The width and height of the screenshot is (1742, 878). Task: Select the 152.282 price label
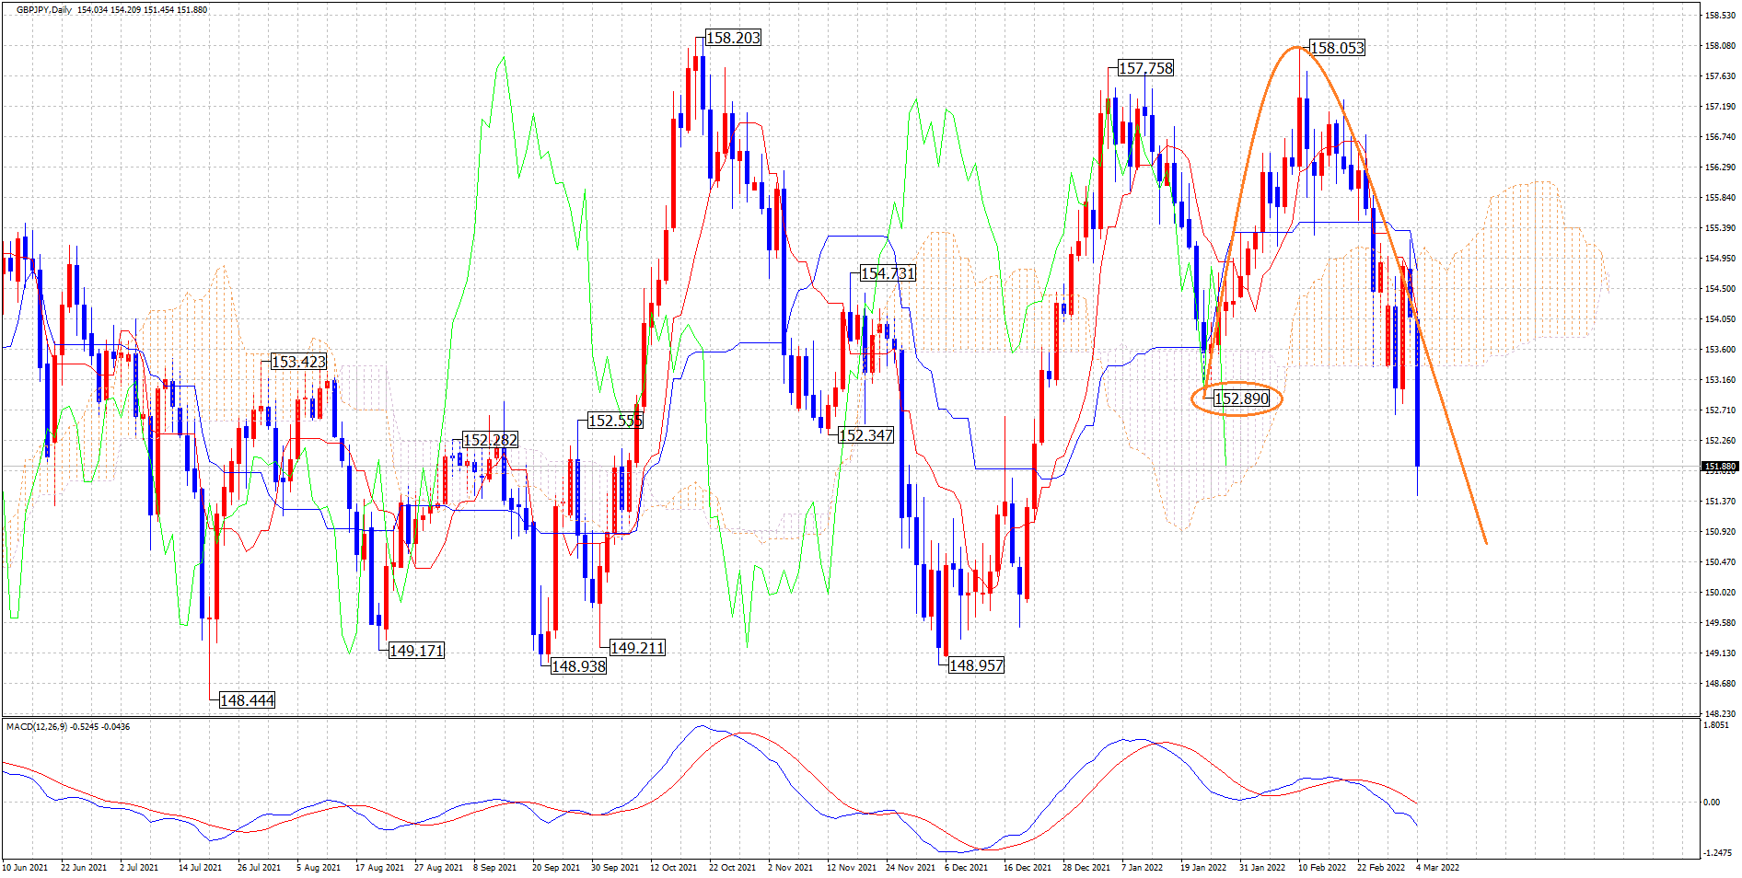[x=490, y=440]
